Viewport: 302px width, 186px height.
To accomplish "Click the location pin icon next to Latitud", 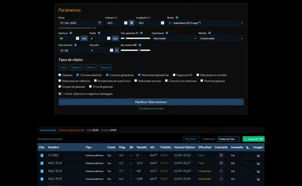I will pyautogui.click(x=131, y=23).
